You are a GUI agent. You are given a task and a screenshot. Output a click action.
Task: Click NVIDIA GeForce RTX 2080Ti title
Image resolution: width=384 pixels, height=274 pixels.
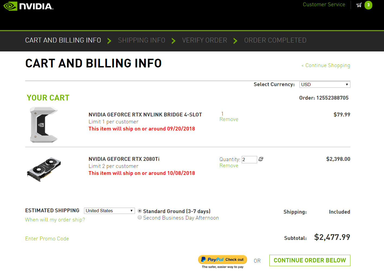tap(124, 159)
